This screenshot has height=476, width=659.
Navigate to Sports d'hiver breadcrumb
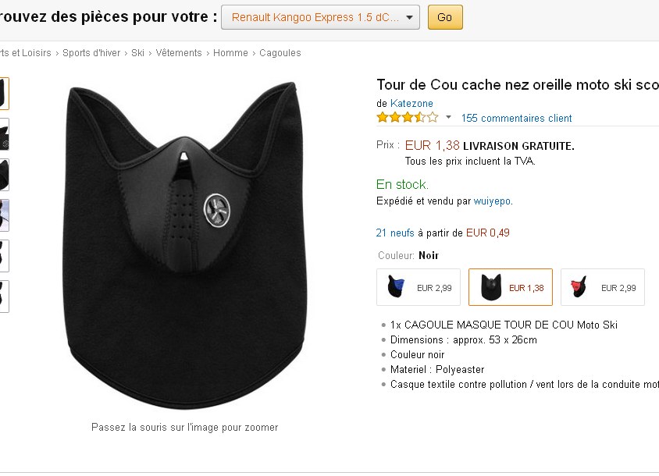[91, 53]
